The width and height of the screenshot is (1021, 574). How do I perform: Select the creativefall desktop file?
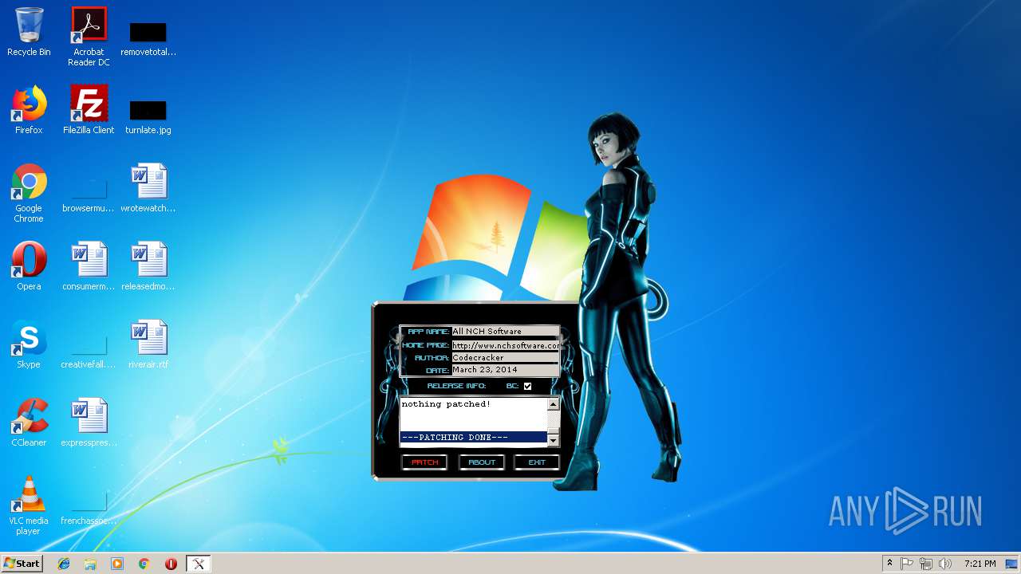pos(89,352)
